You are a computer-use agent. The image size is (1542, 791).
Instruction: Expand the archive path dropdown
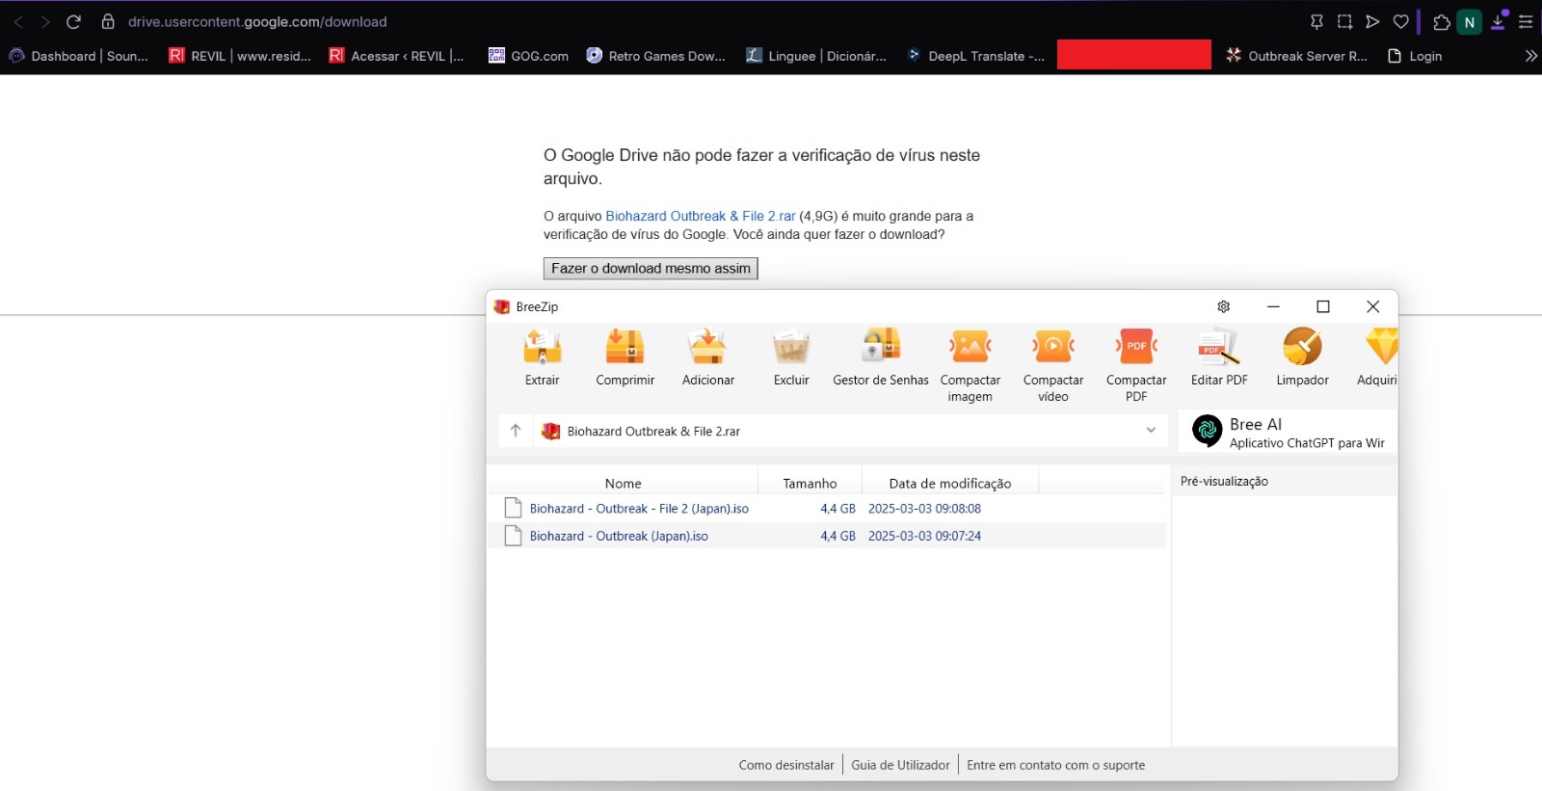tap(1151, 431)
